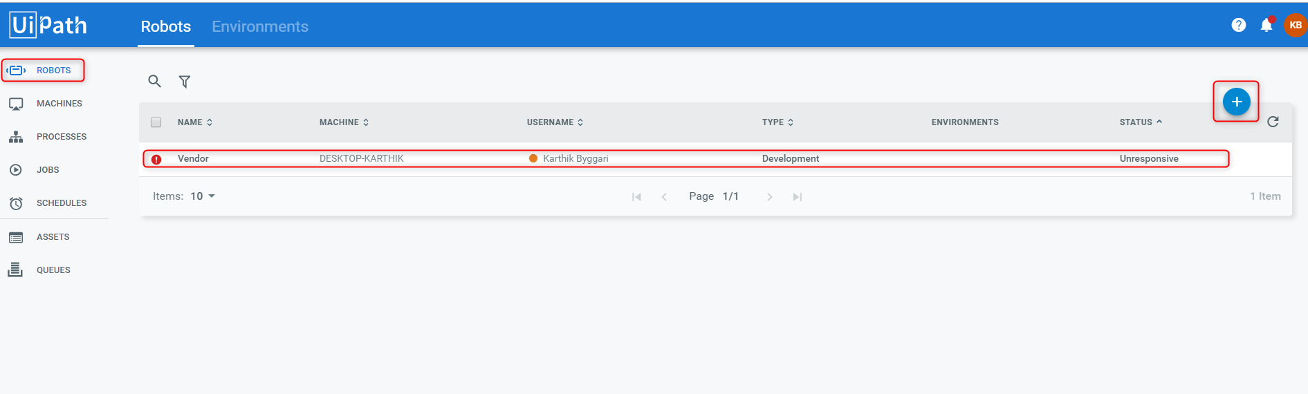Open QUEUES in sidebar
1308x394 pixels.
[53, 270]
